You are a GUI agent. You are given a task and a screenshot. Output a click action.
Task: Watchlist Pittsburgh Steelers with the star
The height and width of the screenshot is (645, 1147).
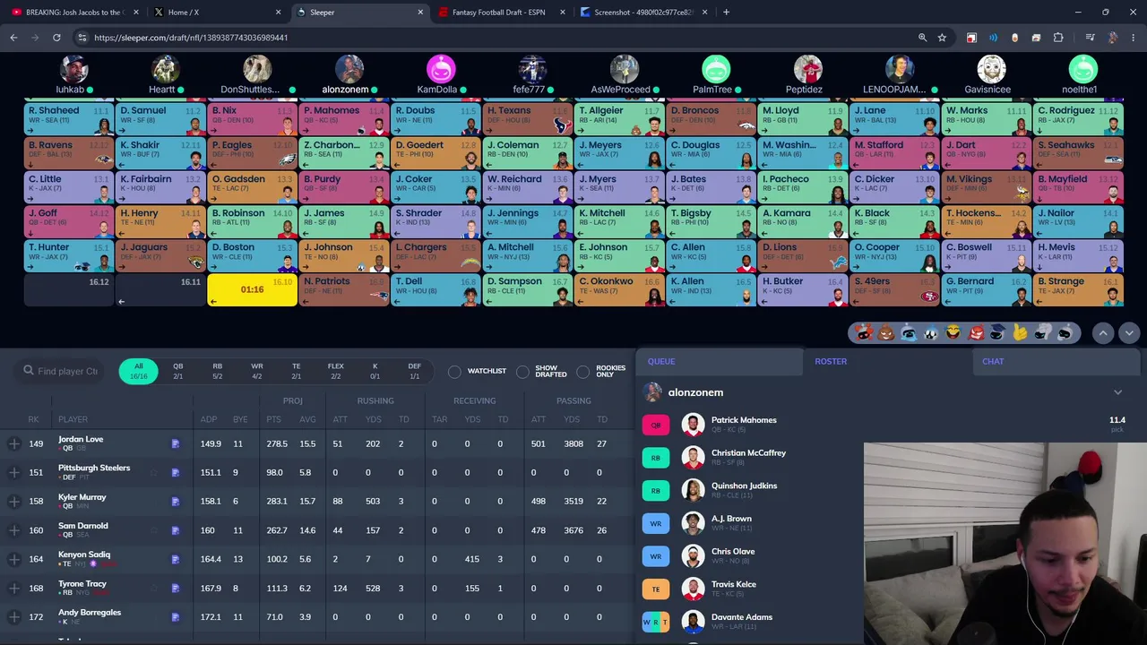point(154,472)
